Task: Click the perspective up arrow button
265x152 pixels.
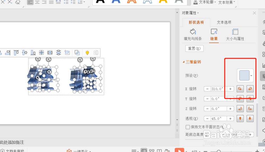Action: [240, 119]
